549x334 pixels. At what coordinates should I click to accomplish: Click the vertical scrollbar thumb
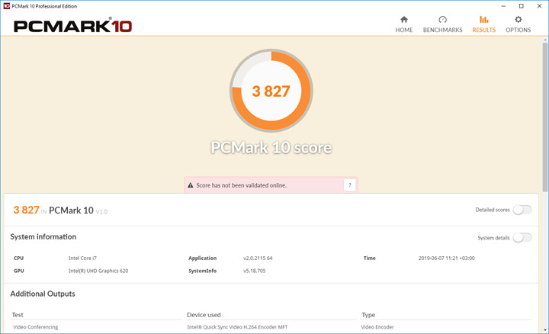(x=544, y=117)
